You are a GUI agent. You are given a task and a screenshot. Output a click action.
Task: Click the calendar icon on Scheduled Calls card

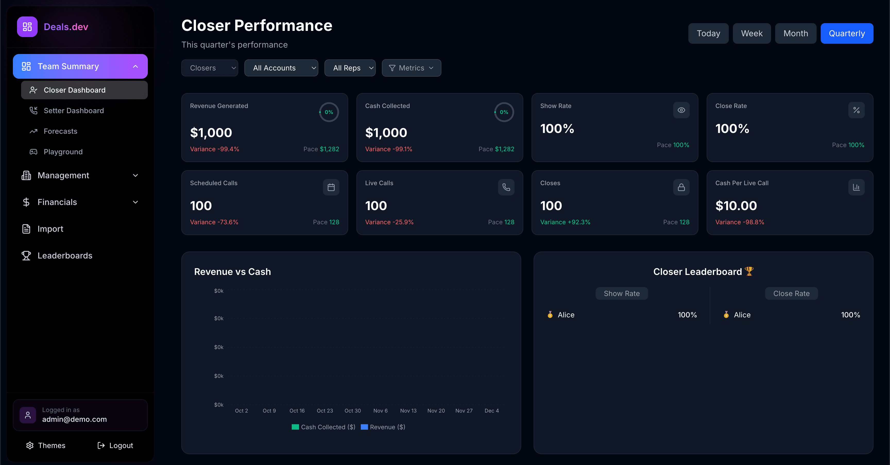[331, 187]
